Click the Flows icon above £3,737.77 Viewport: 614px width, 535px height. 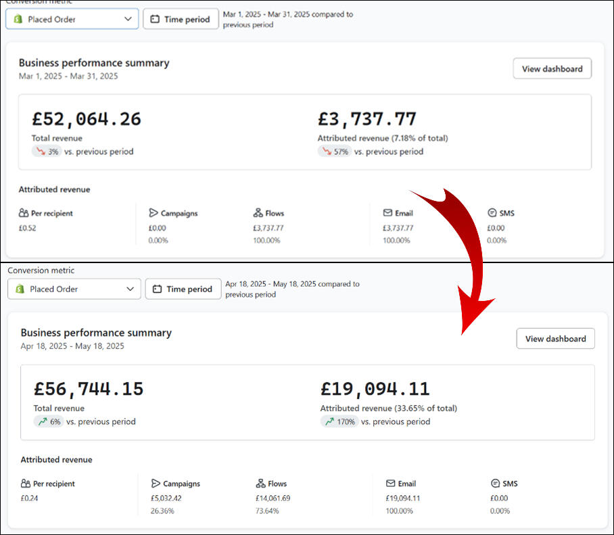[x=258, y=213]
